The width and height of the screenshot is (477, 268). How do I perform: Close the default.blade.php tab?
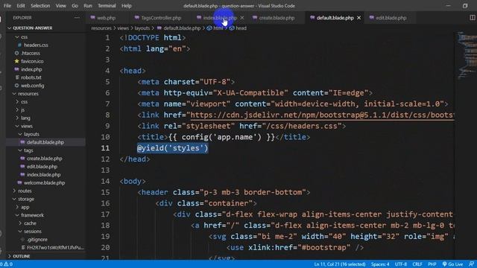click(x=359, y=18)
